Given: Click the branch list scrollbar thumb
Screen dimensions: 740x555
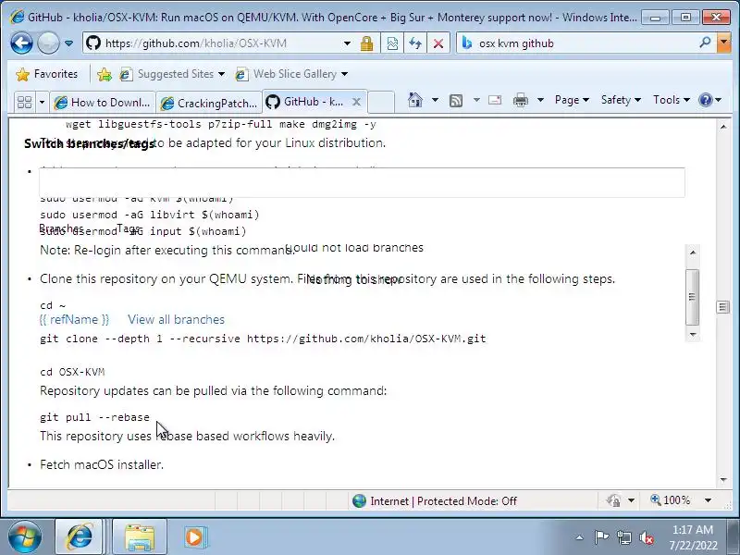Looking at the screenshot, I should 692,297.
